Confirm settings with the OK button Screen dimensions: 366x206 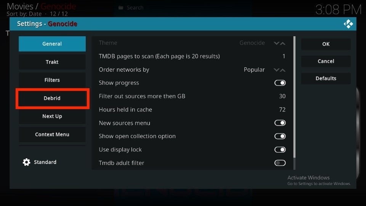click(326, 44)
